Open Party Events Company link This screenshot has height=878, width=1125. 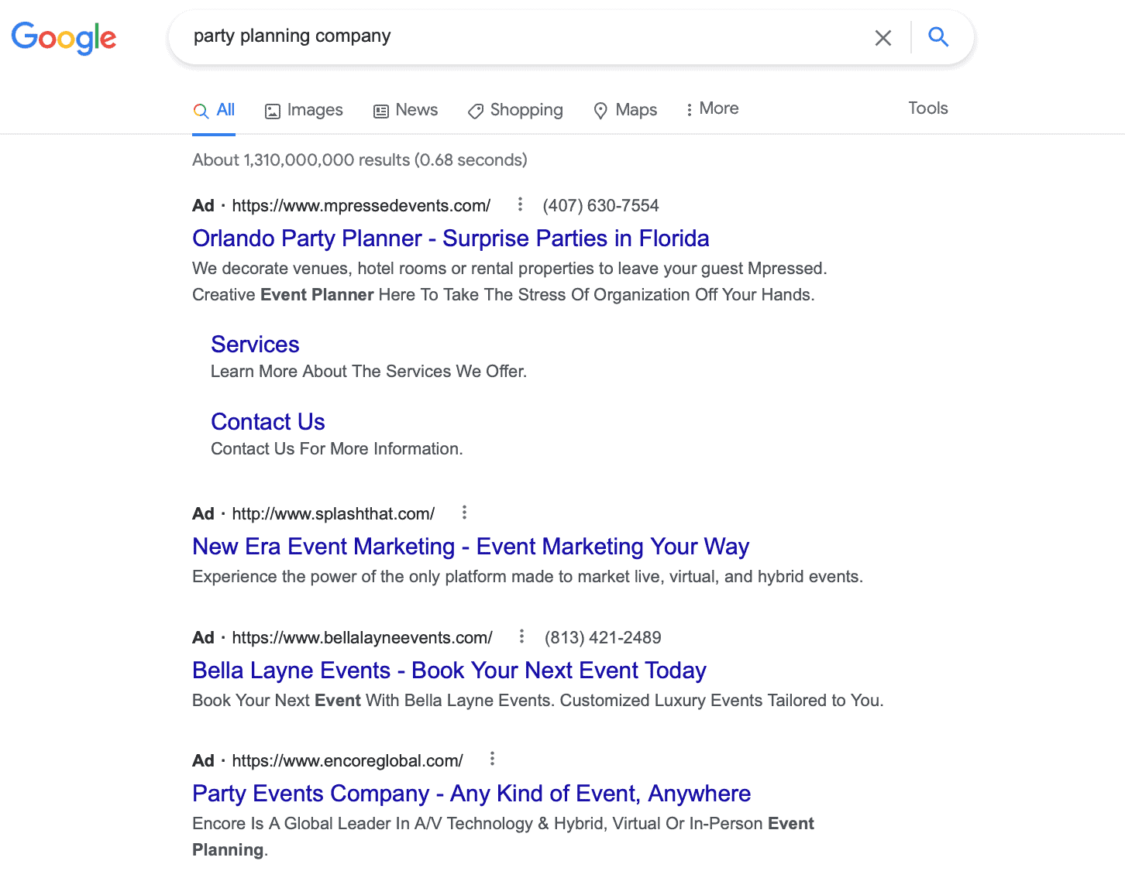[471, 794]
